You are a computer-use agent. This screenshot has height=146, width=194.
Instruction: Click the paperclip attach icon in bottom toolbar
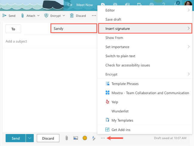tap(67, 138)
